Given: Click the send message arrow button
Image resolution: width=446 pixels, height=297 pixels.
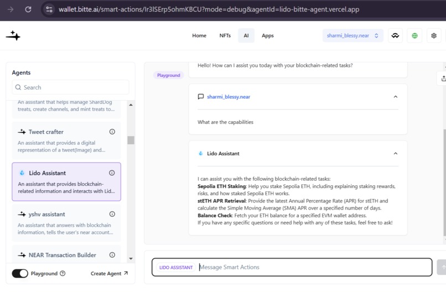Looking at the screenshot, I should point(442,267).
